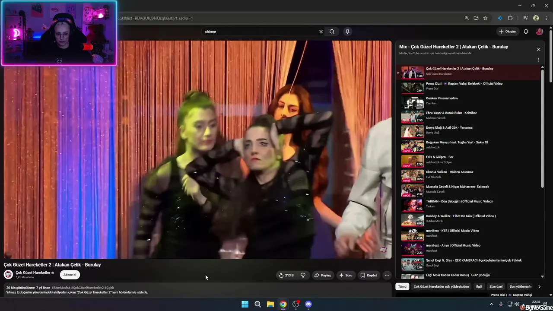This screenshot has width=553, height=311.
Task: Select the Tümü filter chip
Action: (x=402, y=286)
